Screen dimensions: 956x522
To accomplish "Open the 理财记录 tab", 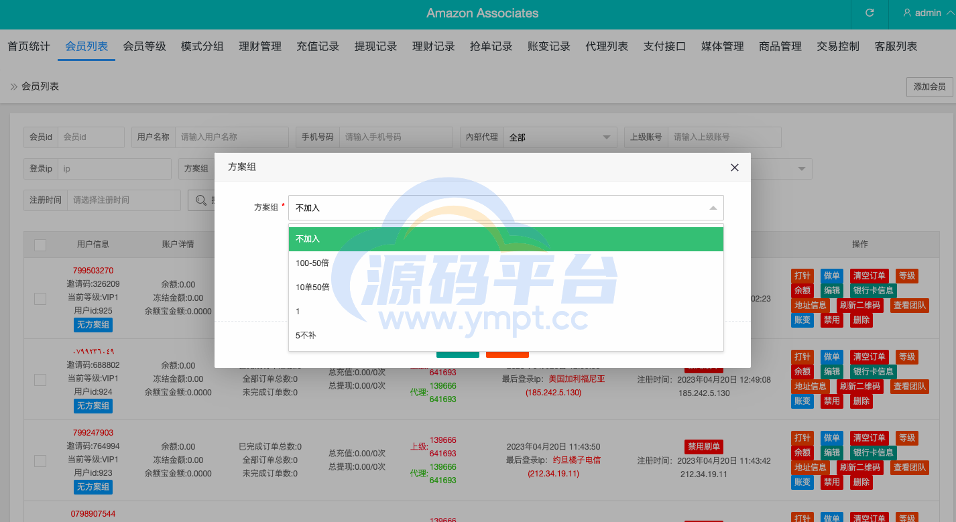I will tap(434, 46).
